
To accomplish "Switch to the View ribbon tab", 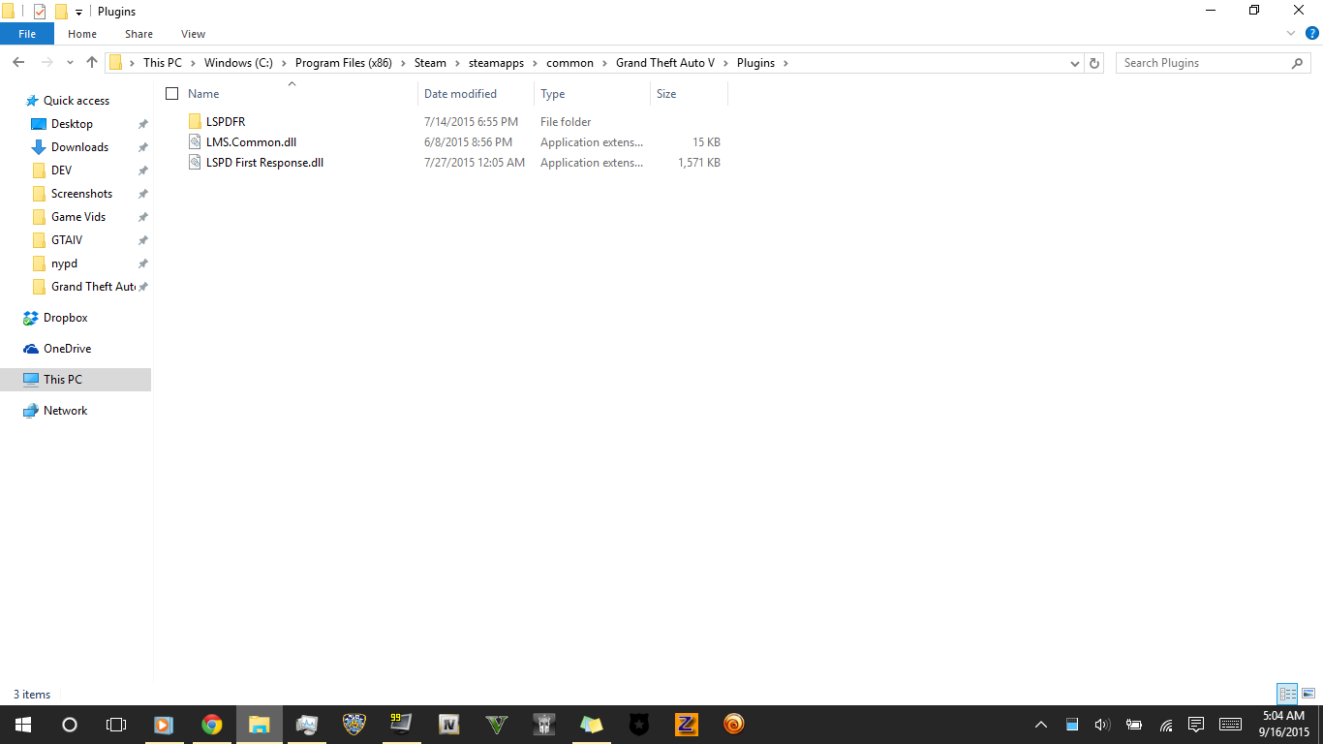I will (x=194, y=34).
